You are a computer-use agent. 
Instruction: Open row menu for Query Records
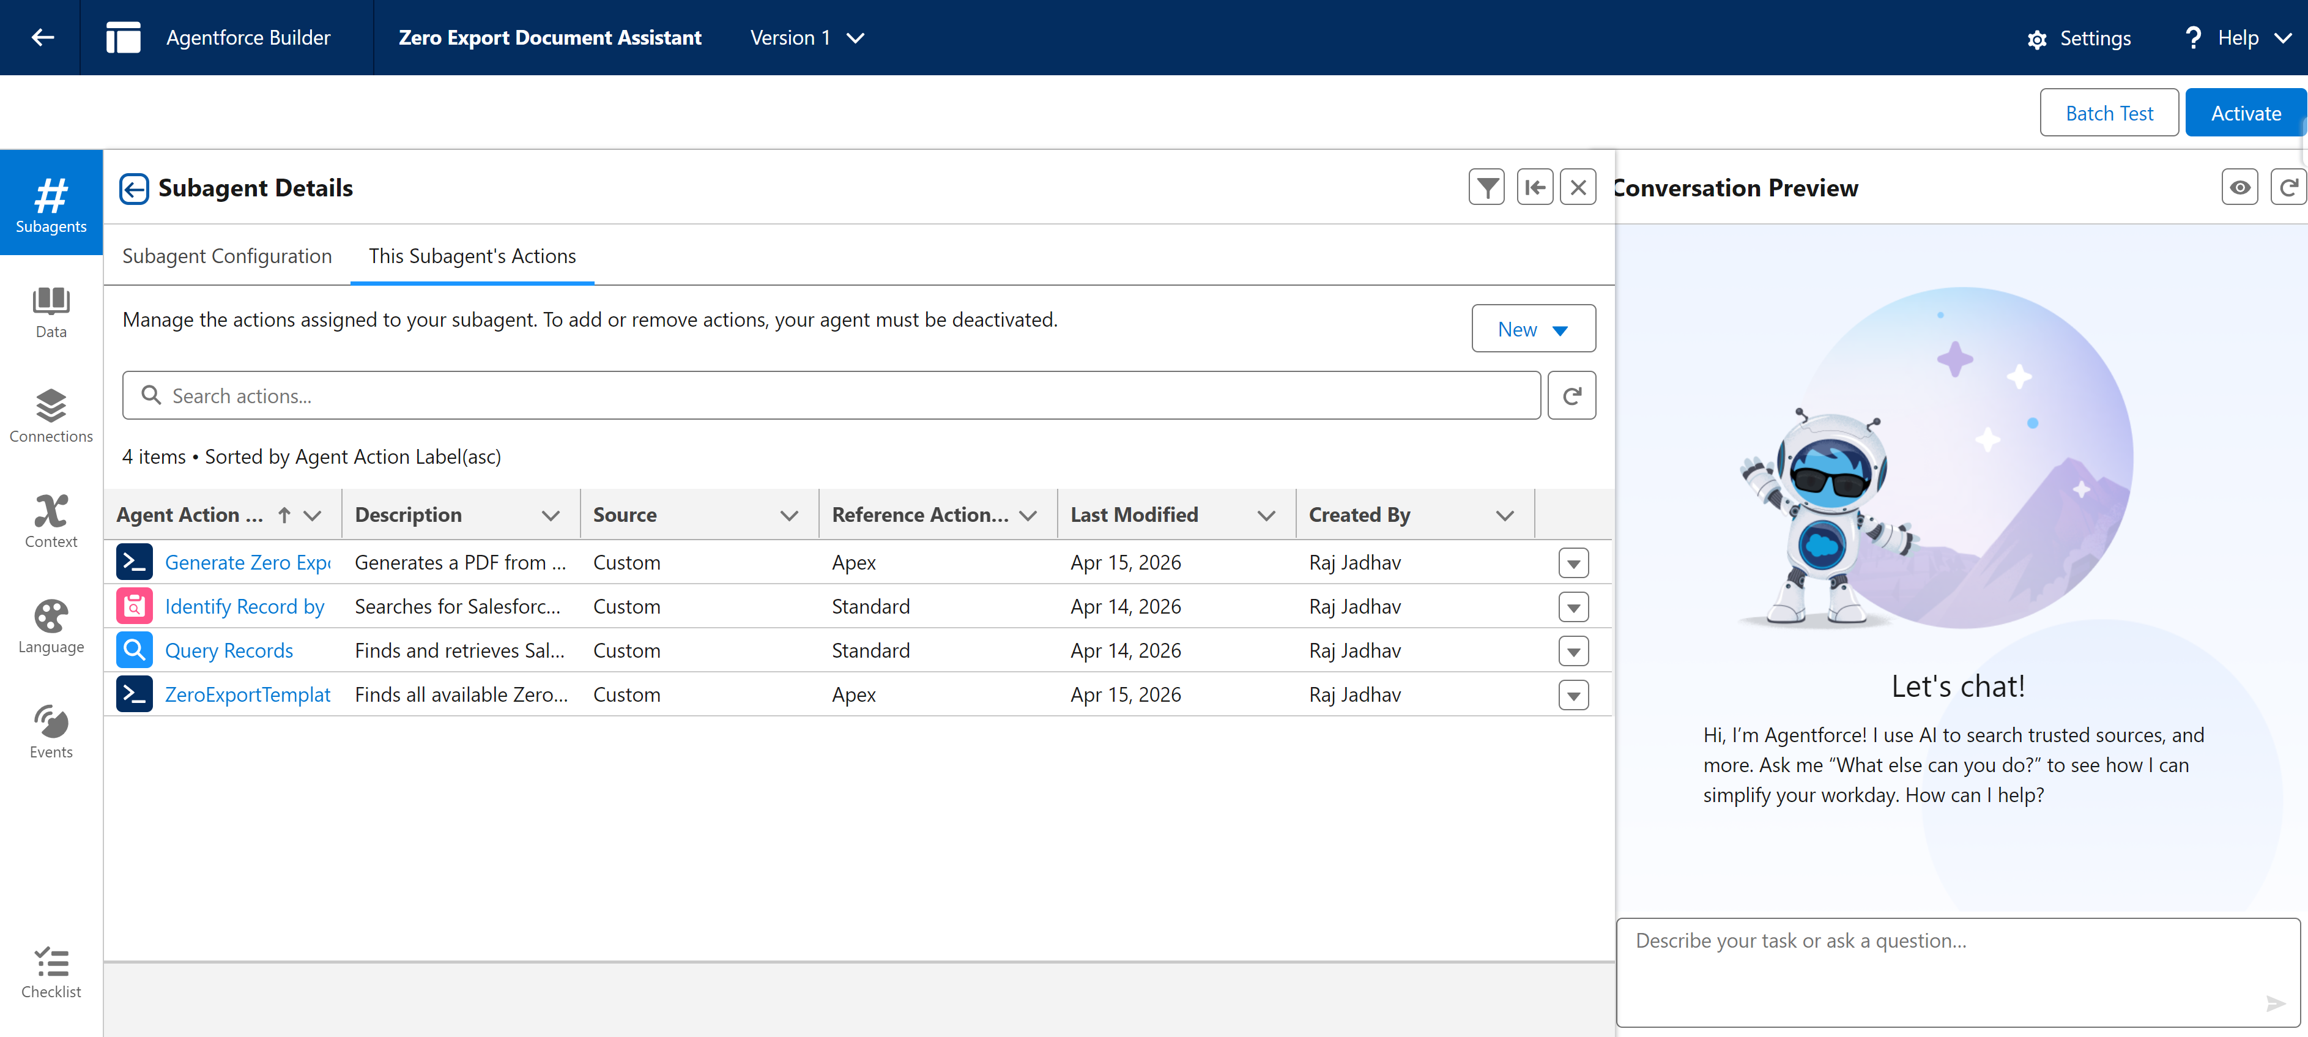pos(1573,651)
